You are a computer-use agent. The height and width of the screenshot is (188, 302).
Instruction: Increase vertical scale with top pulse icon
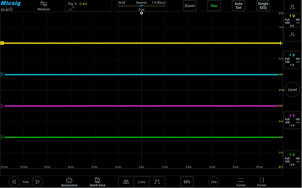pos(292,7)
